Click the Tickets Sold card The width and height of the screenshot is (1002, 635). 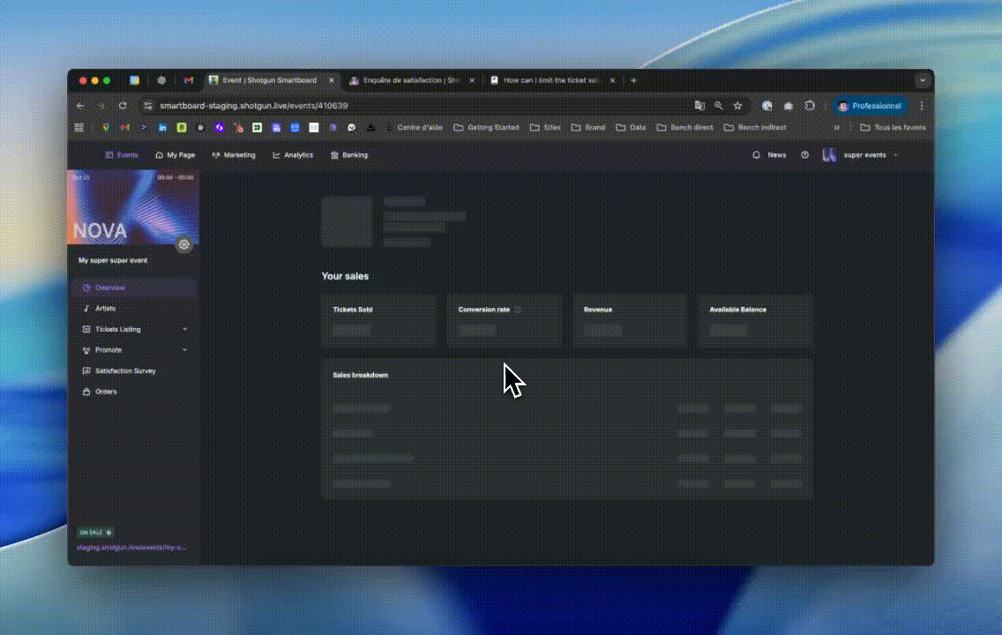[x=378, y=321]
